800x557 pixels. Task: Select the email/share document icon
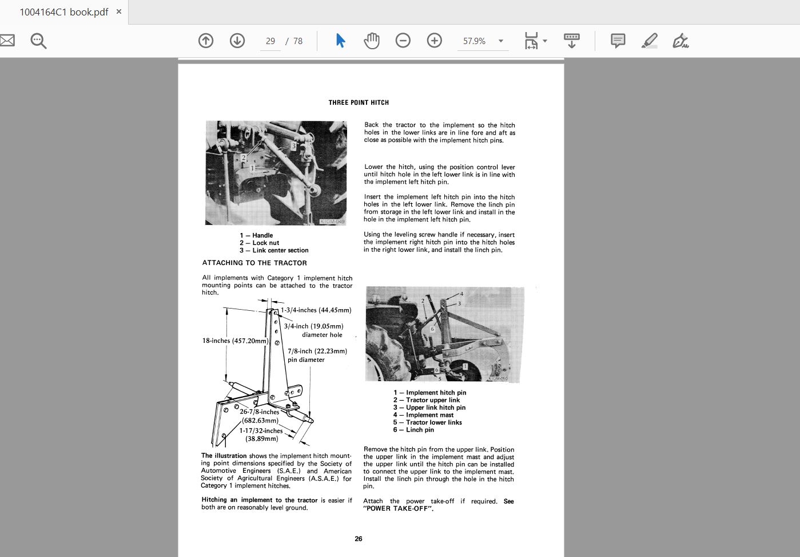[x=7, y=41]
